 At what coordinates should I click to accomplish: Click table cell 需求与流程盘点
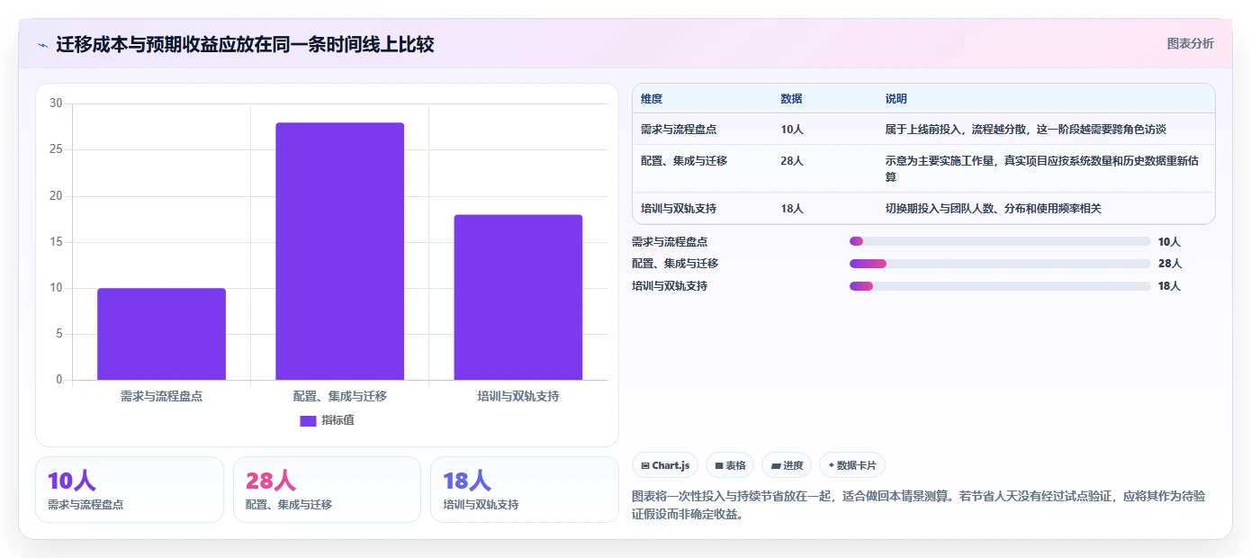tap(679, 130)
